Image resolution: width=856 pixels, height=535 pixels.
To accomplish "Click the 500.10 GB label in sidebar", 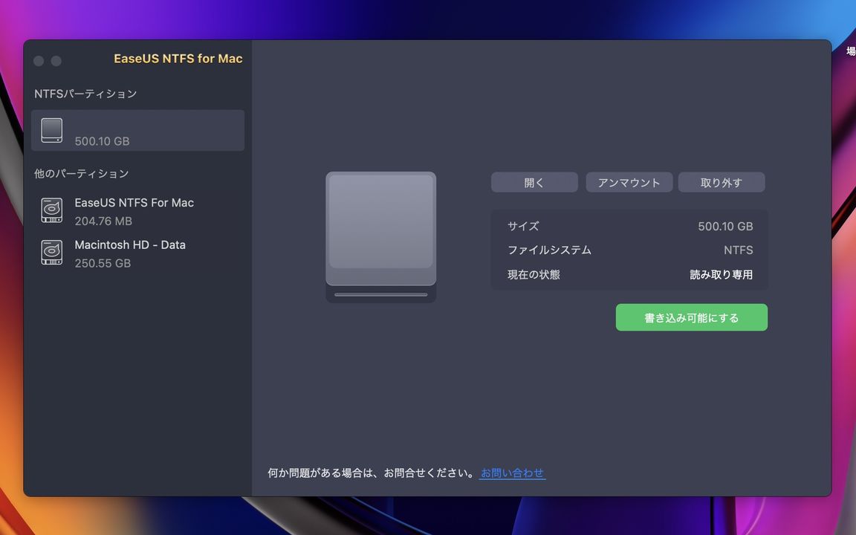I will click(102, 141).
